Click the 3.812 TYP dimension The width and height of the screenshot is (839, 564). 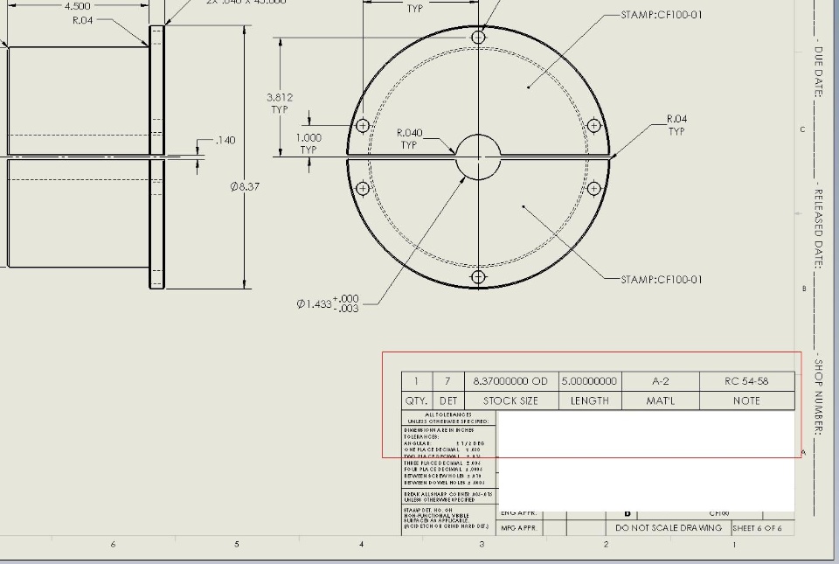pos(280,103)
